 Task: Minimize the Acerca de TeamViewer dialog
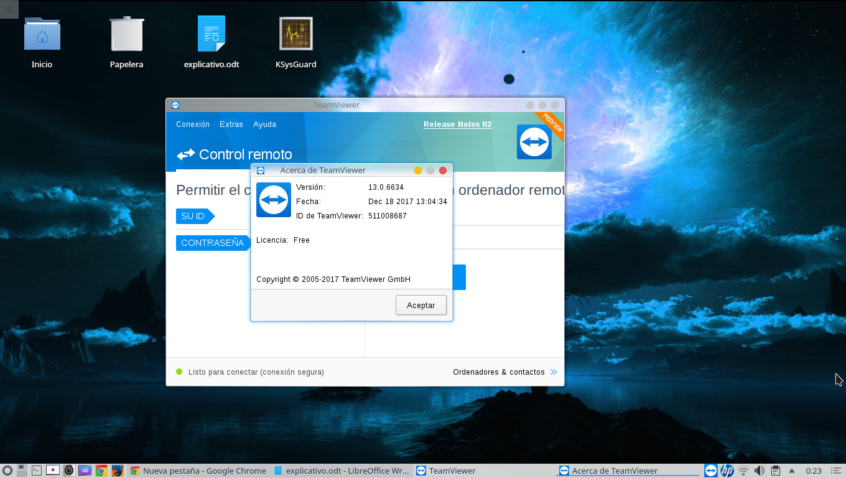click(418, 171)
